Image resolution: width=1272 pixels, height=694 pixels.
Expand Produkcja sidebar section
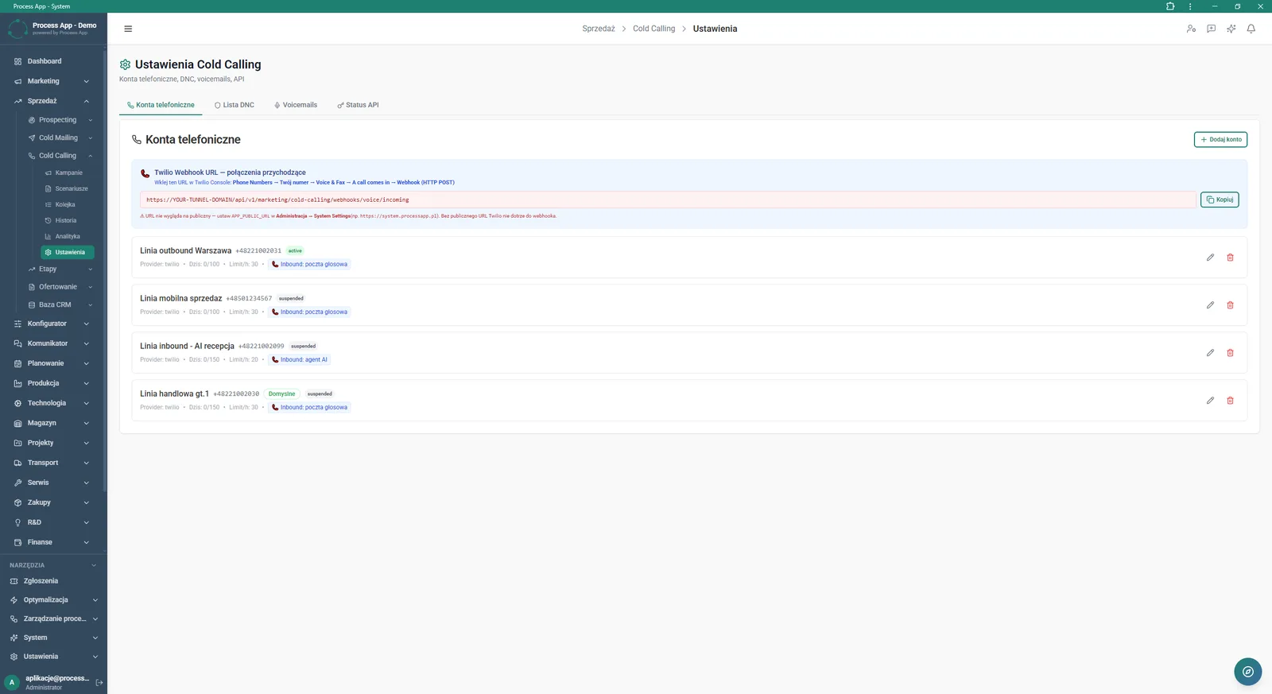[53, 383]
